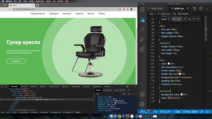Open VS Code Explorer view icon
The image size is (212, 119).
pos(142,10)
